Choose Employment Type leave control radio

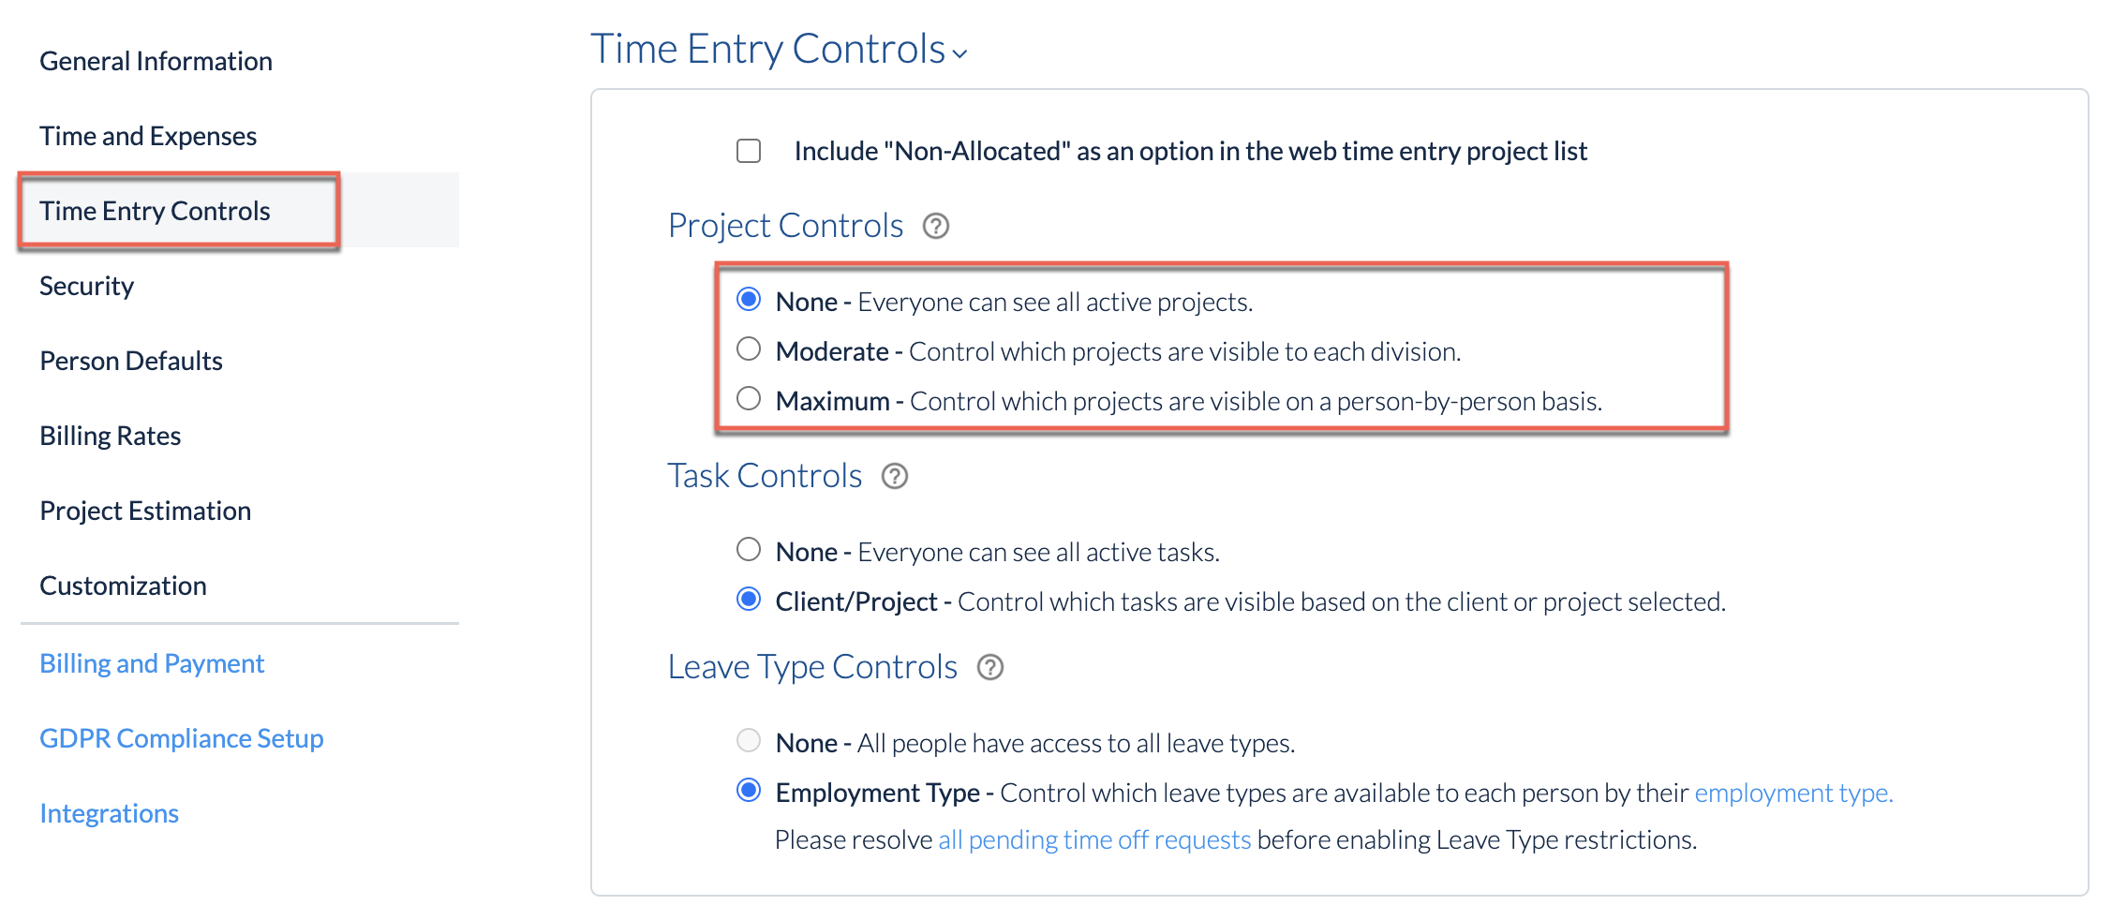click(x=749, y=791)
